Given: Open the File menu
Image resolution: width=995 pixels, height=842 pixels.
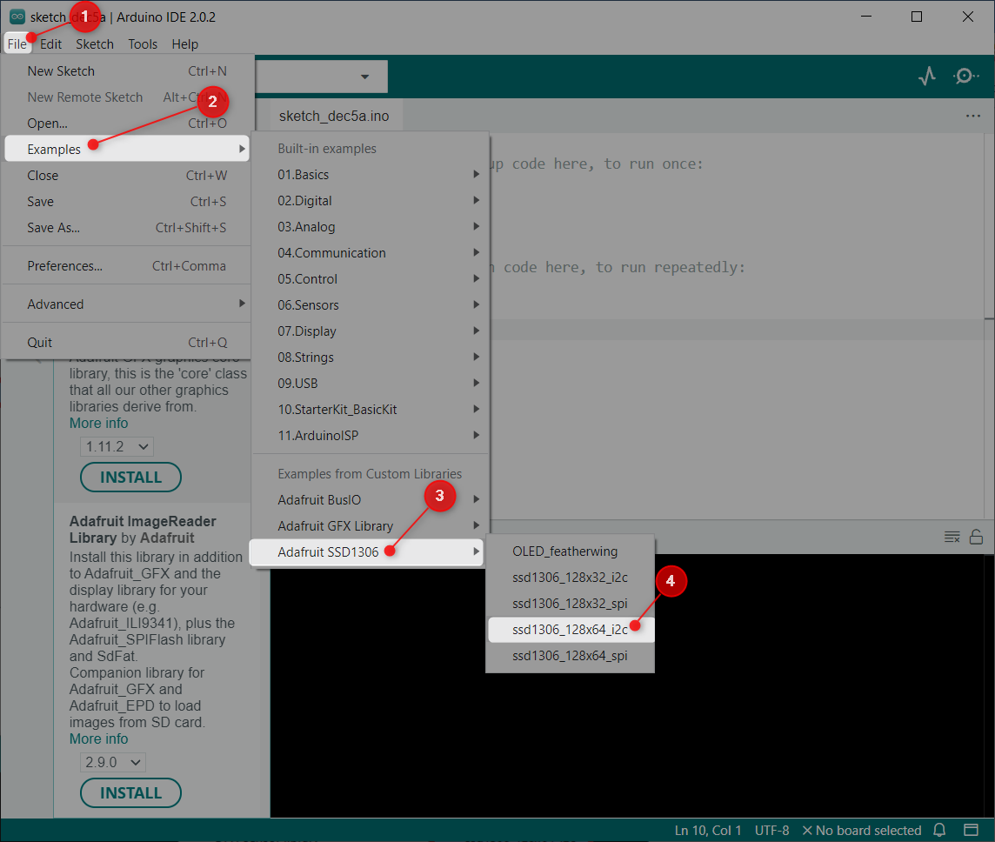Looking at the screenshot, I should click(x=17, y=43).
